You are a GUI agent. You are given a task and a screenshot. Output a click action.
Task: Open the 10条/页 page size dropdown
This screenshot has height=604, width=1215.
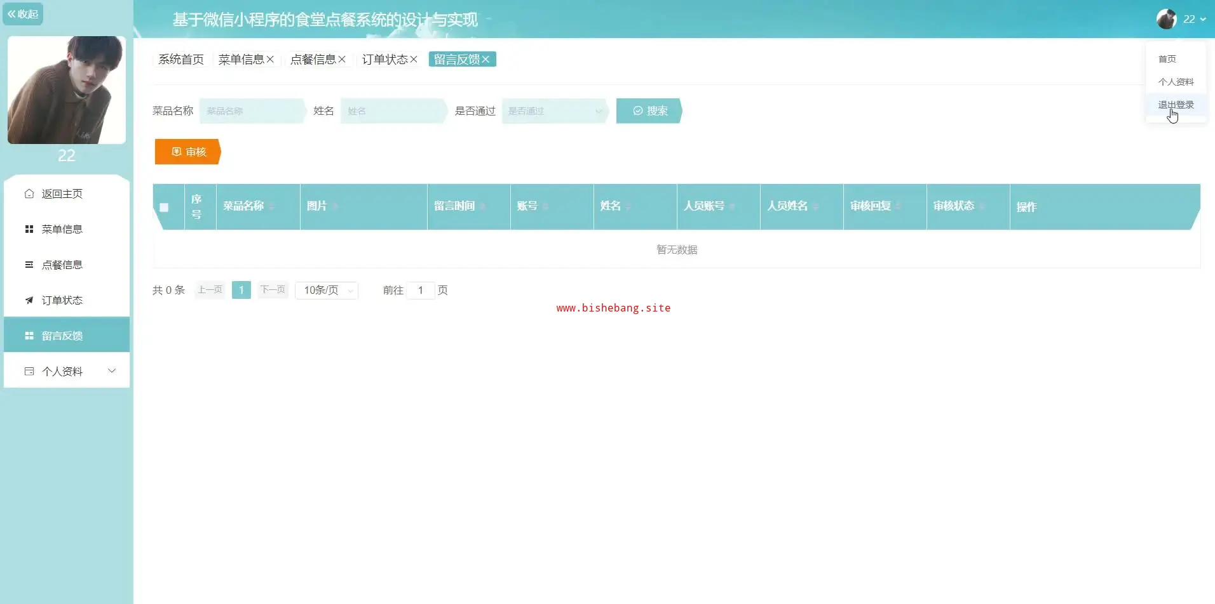(327, 291)
